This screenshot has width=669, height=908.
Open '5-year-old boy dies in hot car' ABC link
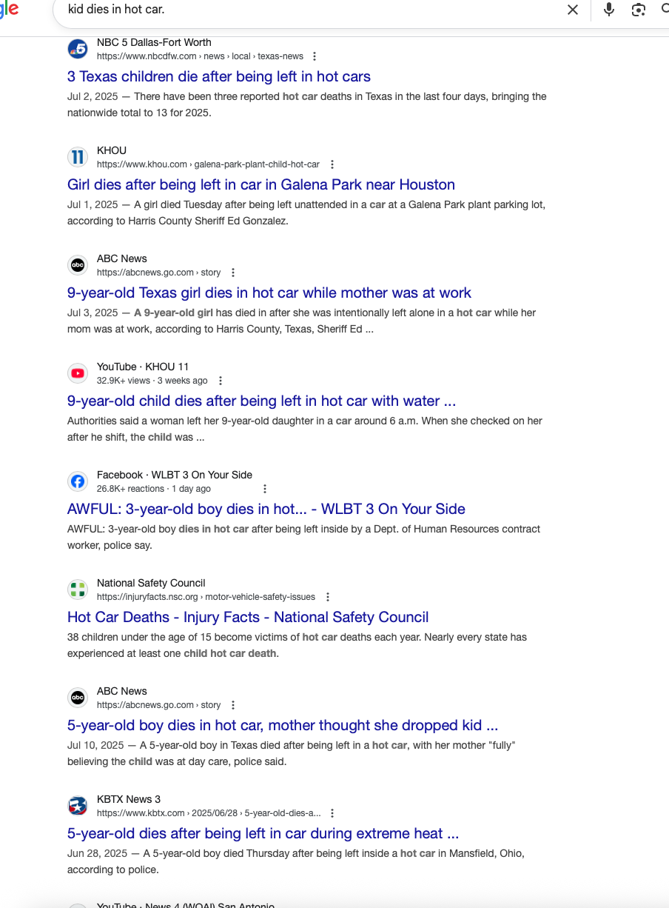[x=283, y=725]
